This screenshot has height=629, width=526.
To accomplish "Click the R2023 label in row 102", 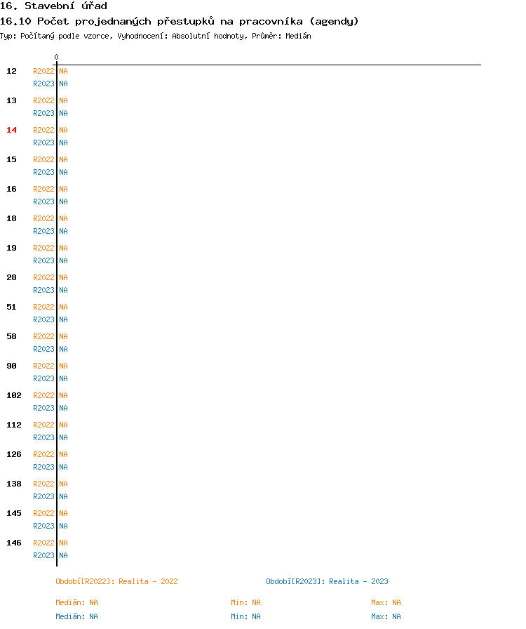I will 43,408.
